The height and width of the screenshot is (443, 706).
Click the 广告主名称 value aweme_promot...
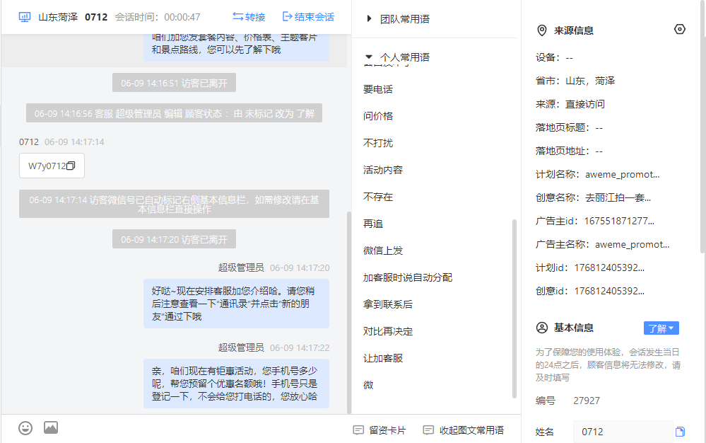(633, 245)
